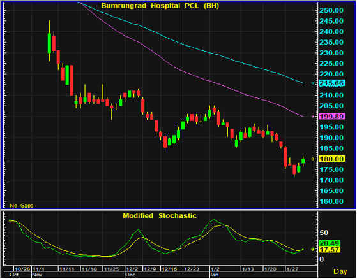Click the 250.00 price axis label

tap(331, 10)
